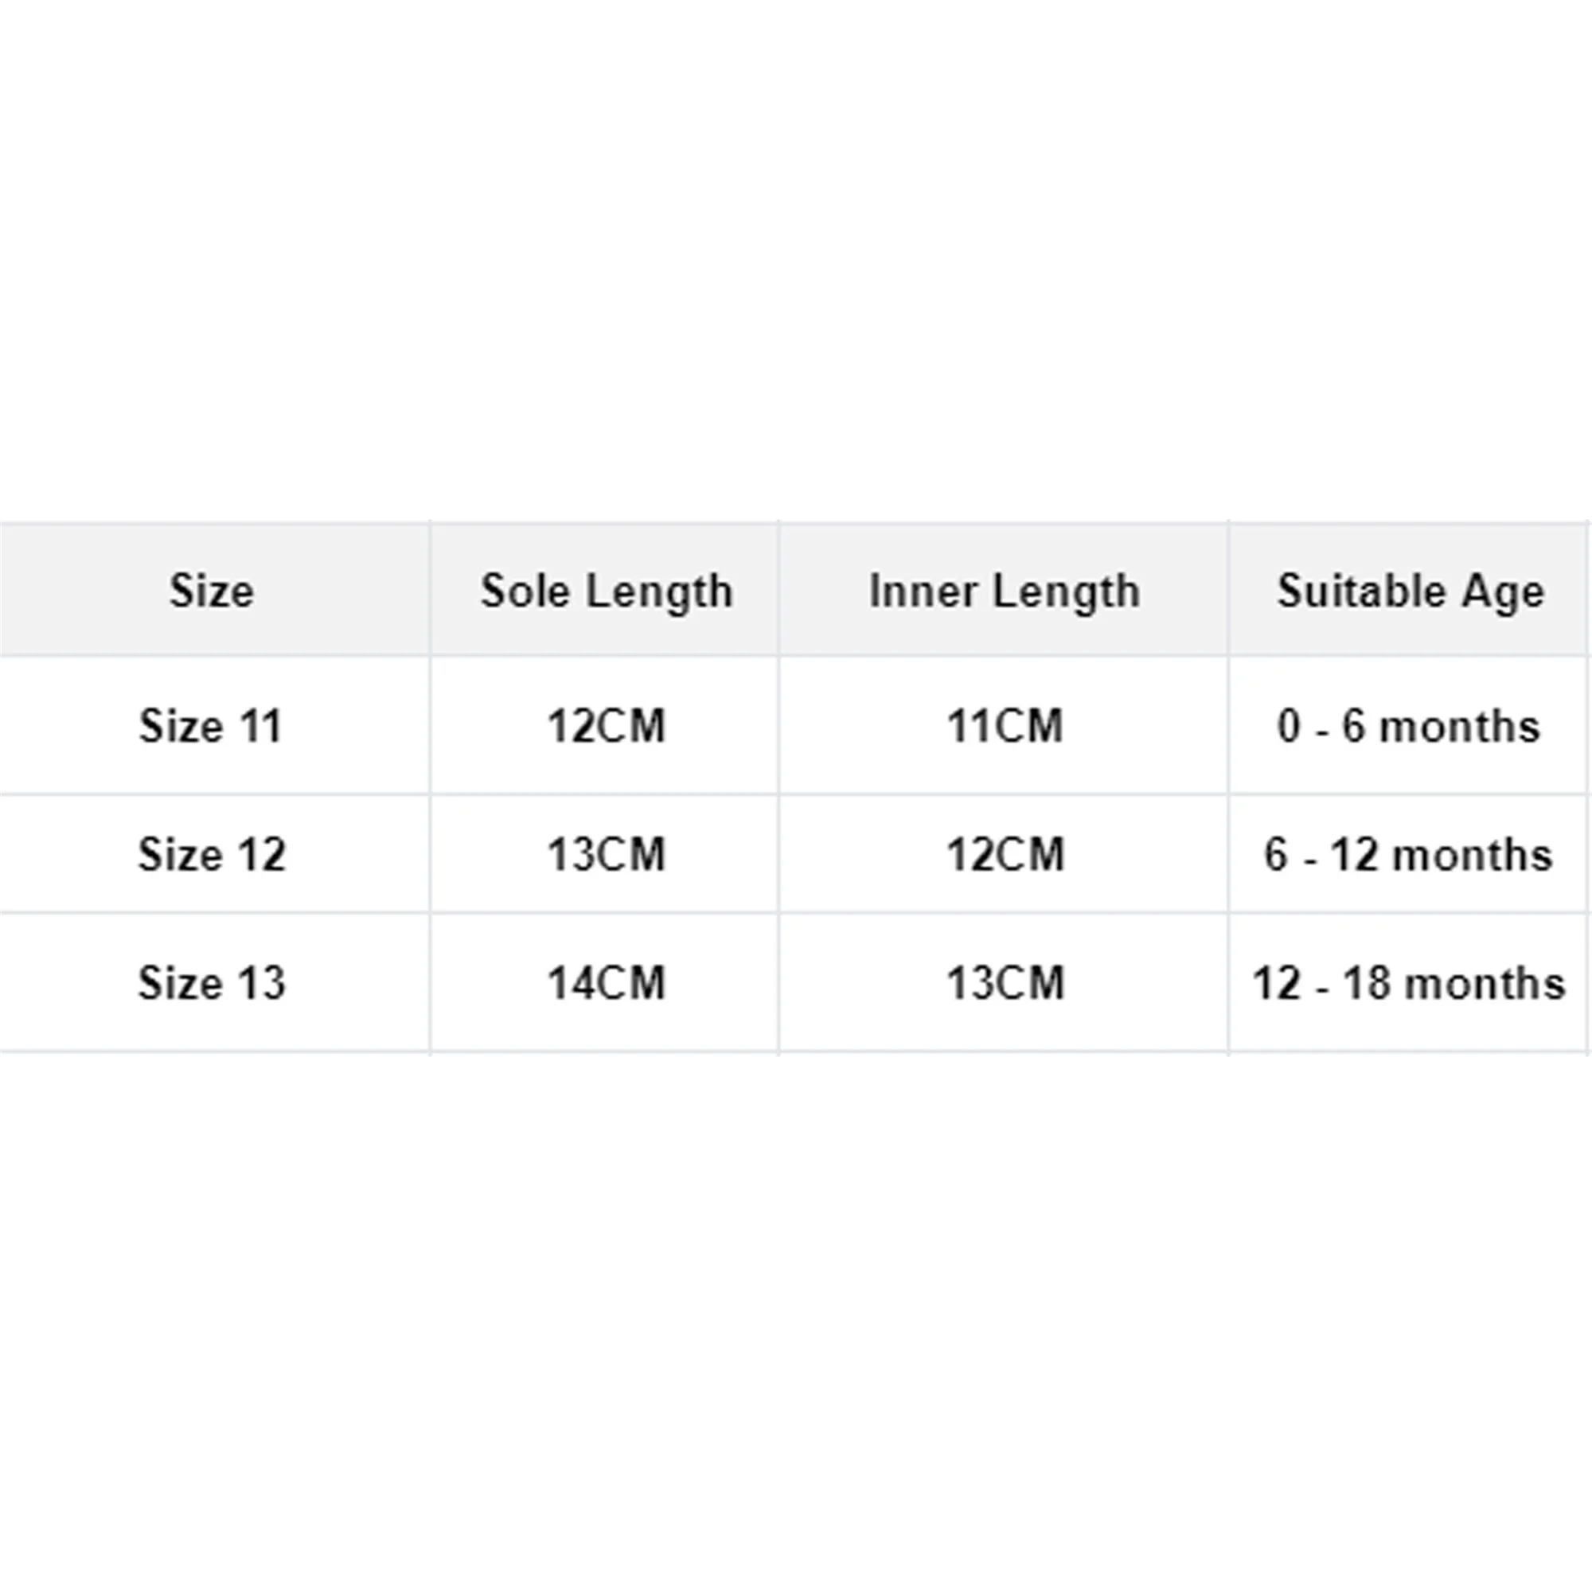The image size is (1592, 1592).
Task: Click the 12CM sole length for Size 11
Action: pyautogui.click(x=606, y=726)
